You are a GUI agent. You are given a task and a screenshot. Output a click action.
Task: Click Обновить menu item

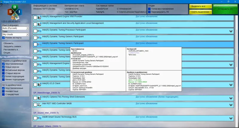[x=8, y=43]
